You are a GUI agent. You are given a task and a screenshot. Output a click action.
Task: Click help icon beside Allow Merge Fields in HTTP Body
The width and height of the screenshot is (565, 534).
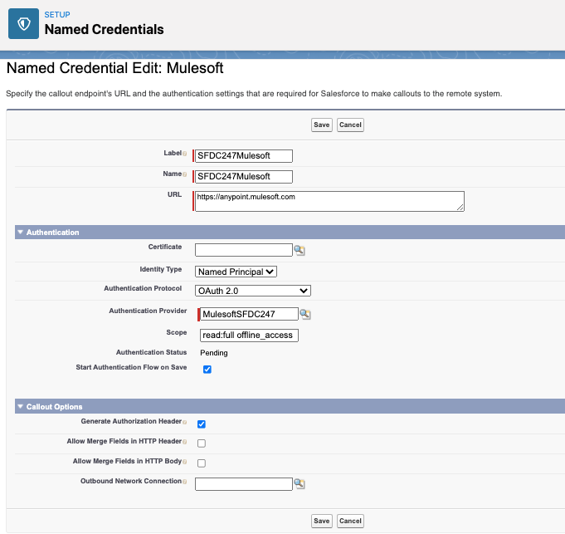[184, 462]
